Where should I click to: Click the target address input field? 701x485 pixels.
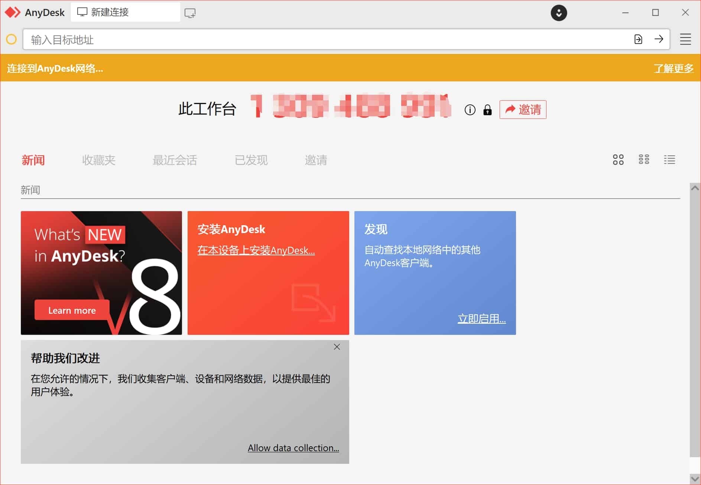pyautogui.click(x=223, y=39)
